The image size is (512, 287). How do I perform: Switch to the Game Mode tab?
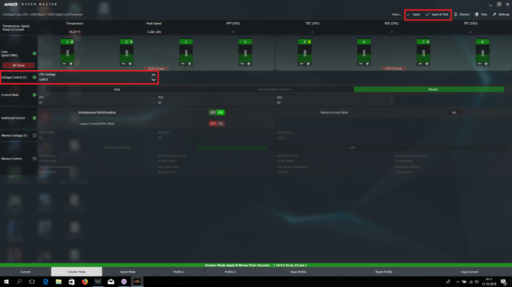128,272
